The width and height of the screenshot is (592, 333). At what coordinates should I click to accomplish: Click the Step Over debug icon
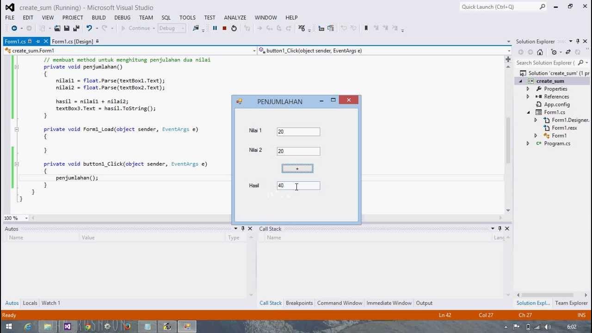279,28
